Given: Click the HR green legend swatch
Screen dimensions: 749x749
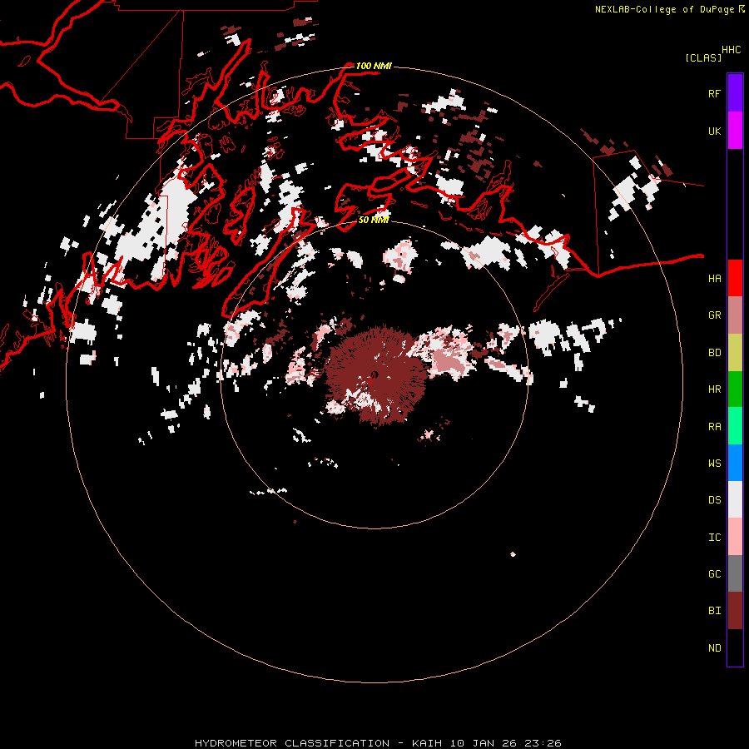Looking at the screenshot, I should click(x=735, y=389).
